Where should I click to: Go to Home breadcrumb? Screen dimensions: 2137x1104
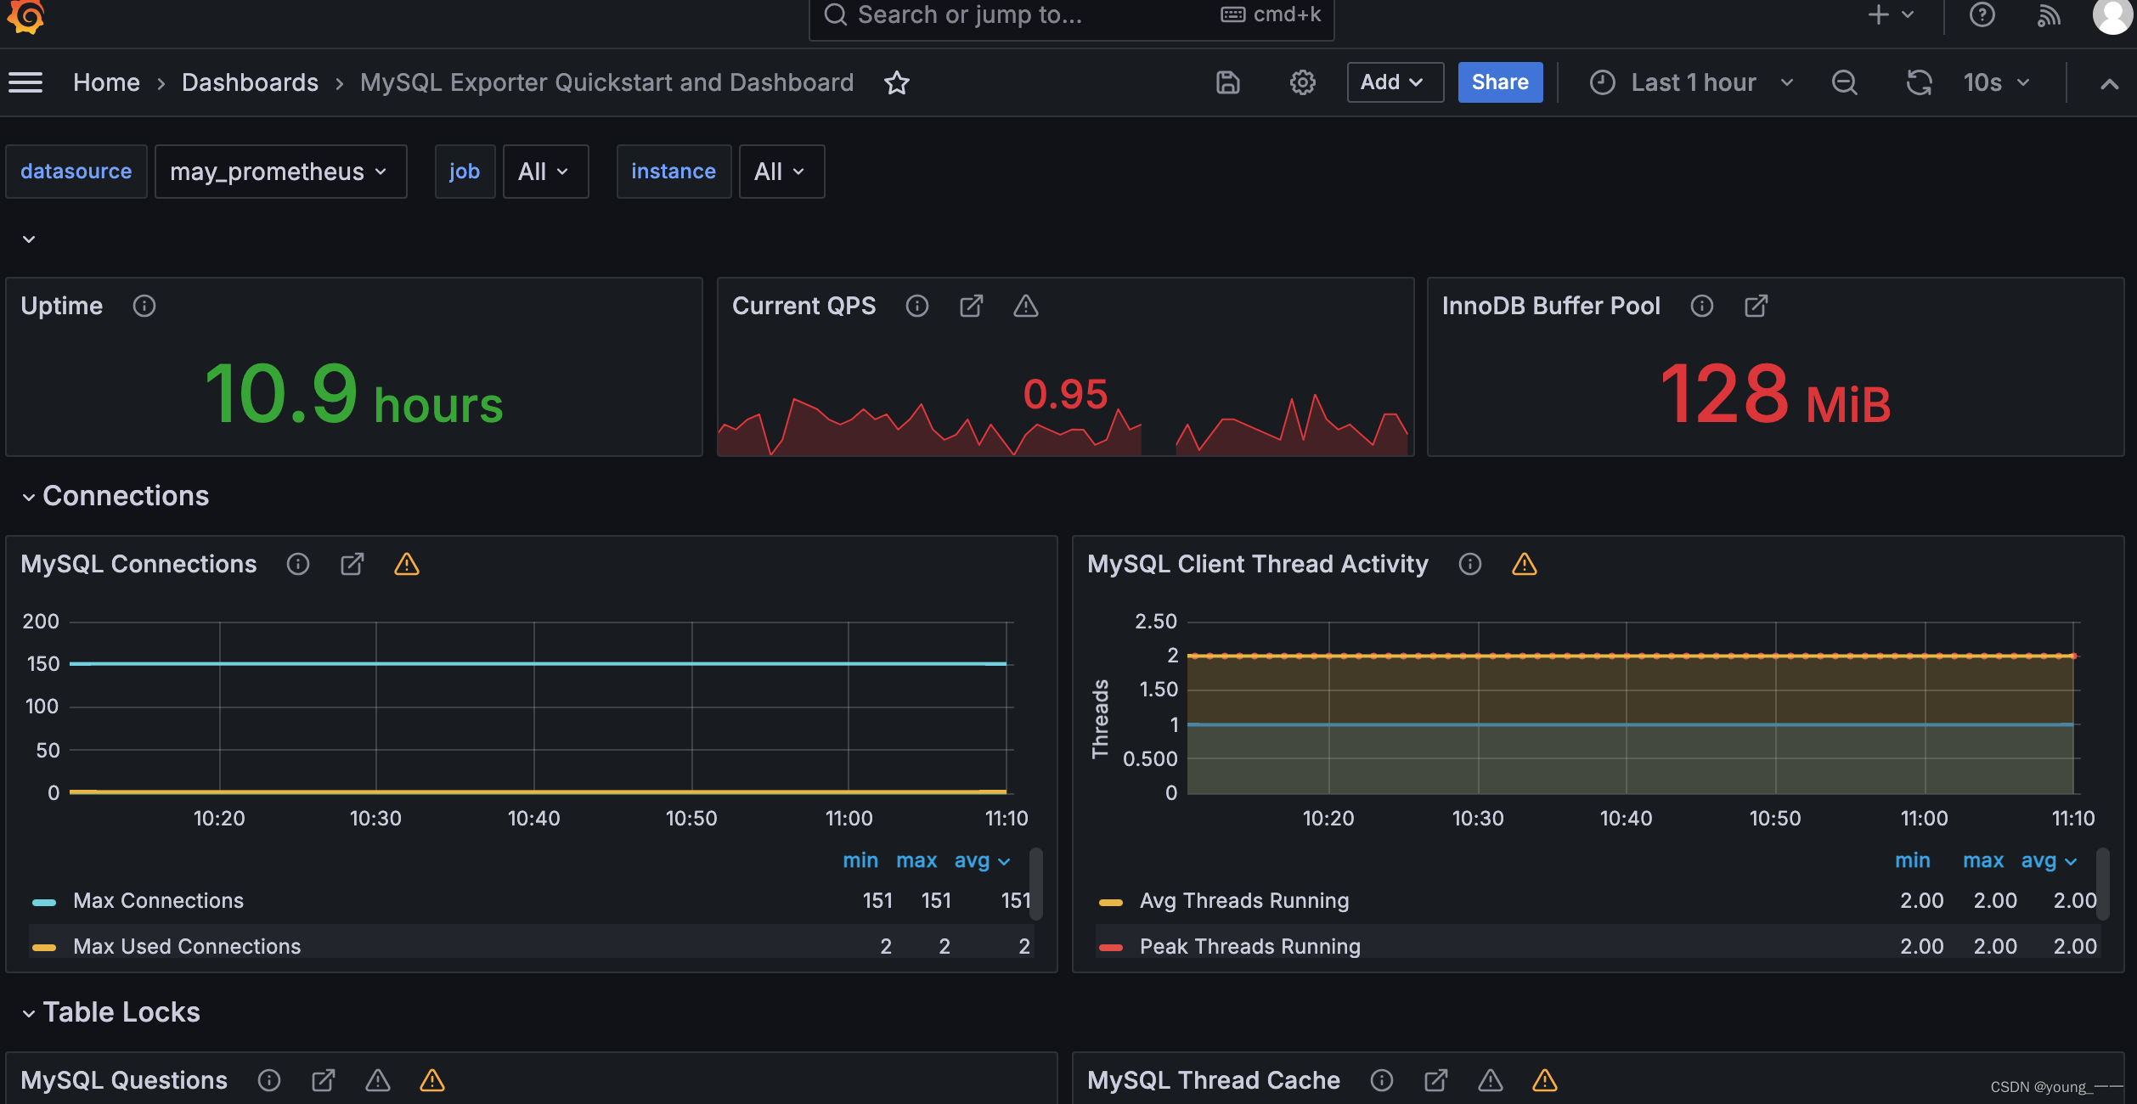click(x=106, y=82)
